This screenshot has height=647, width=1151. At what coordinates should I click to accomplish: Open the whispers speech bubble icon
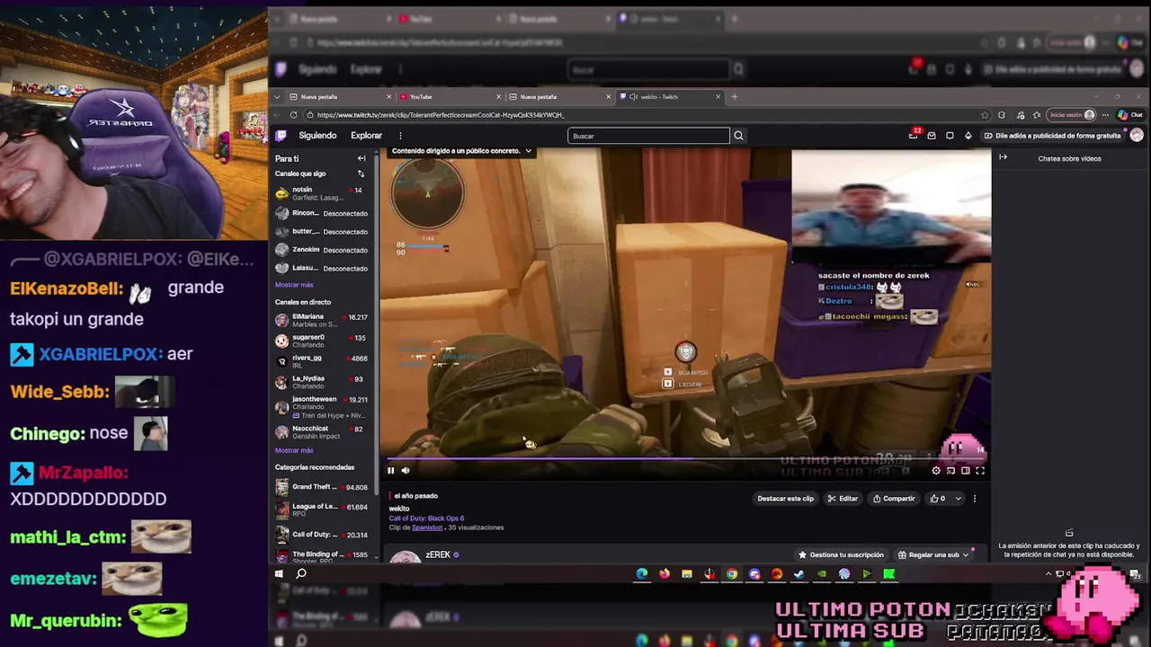(950, 136)
